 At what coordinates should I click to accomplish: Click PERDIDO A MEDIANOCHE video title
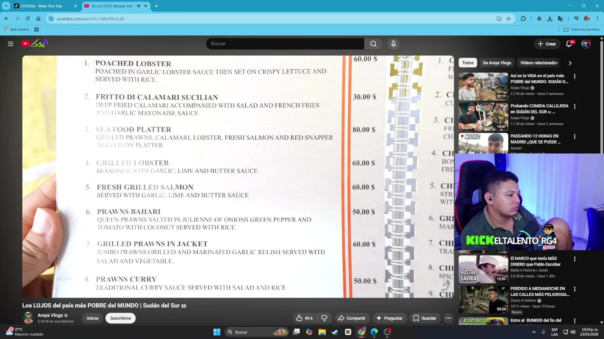(539, 291)
